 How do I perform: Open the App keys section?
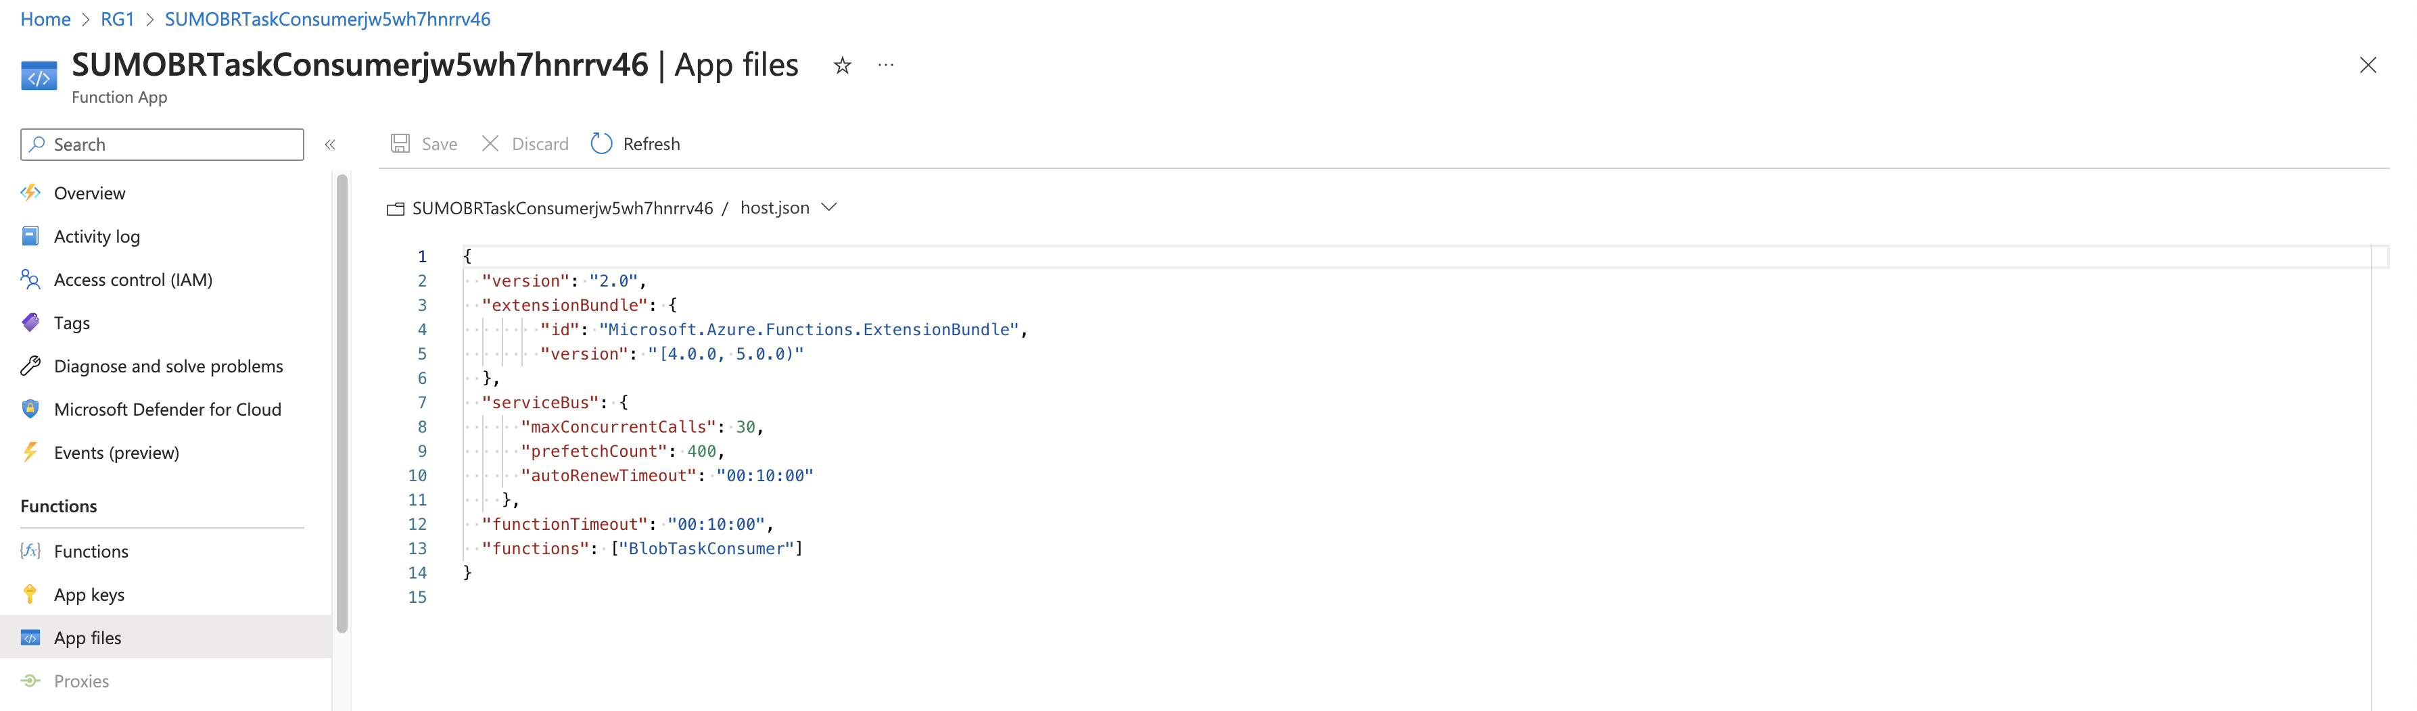(89, 594)
